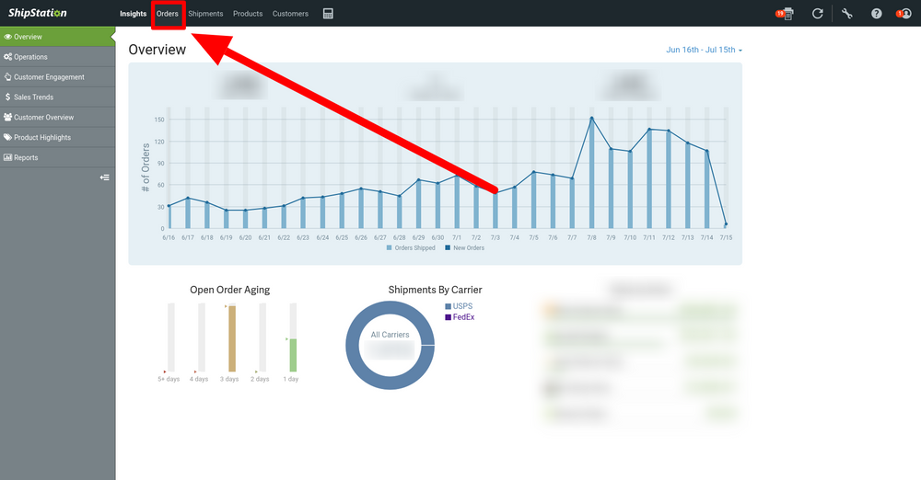Click the 3 days aging bar

[x=232, y=338]
